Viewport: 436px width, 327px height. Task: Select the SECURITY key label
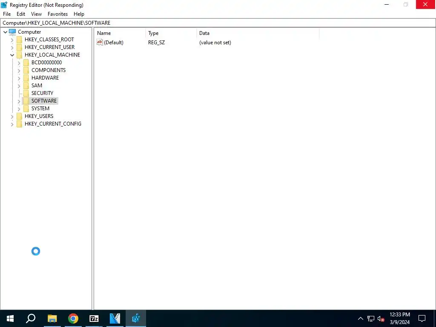pyautogui.click(x=42, y=93)
